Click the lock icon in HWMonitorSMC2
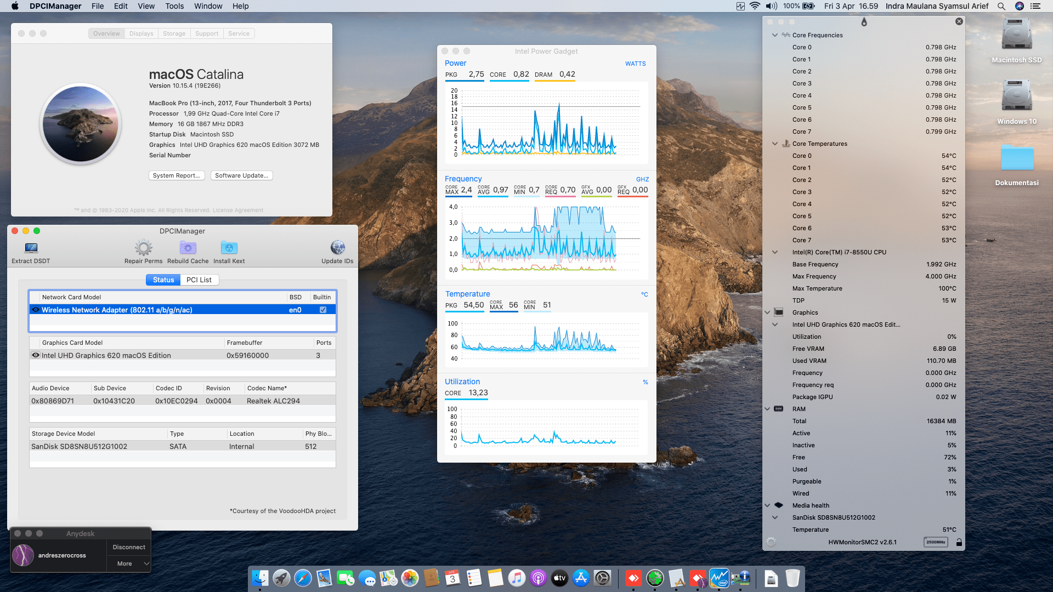The width and height of the screenshot is (1053, 592). 959,542
